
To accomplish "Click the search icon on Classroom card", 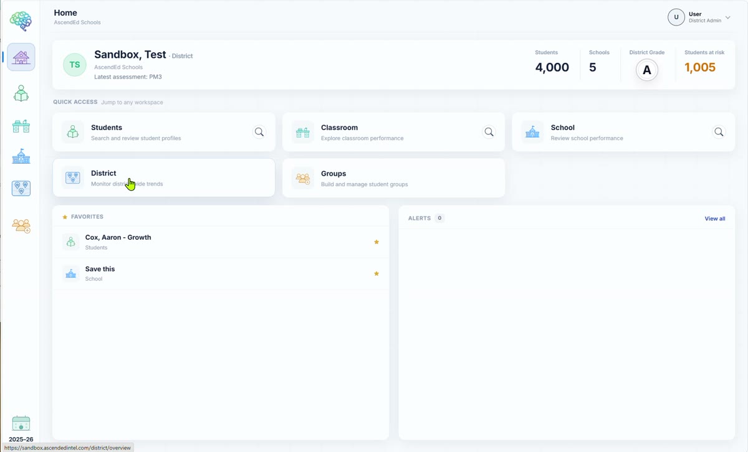I will 489,132.
